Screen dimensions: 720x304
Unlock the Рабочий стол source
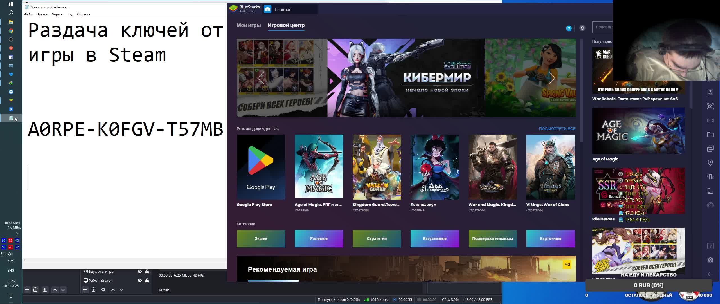[147, 280]
